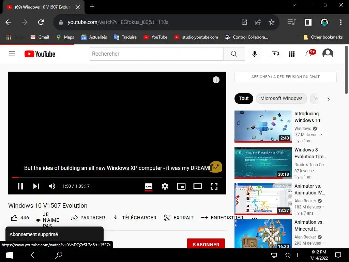Image resolution: width=349 pixels, height=262 pixels.
Task: Enter fullscreen mode
Action: pyautogui.click(x=214, y=186)
